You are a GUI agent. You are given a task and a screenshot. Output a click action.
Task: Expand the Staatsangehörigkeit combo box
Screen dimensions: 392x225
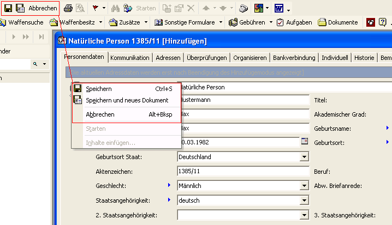304,201
